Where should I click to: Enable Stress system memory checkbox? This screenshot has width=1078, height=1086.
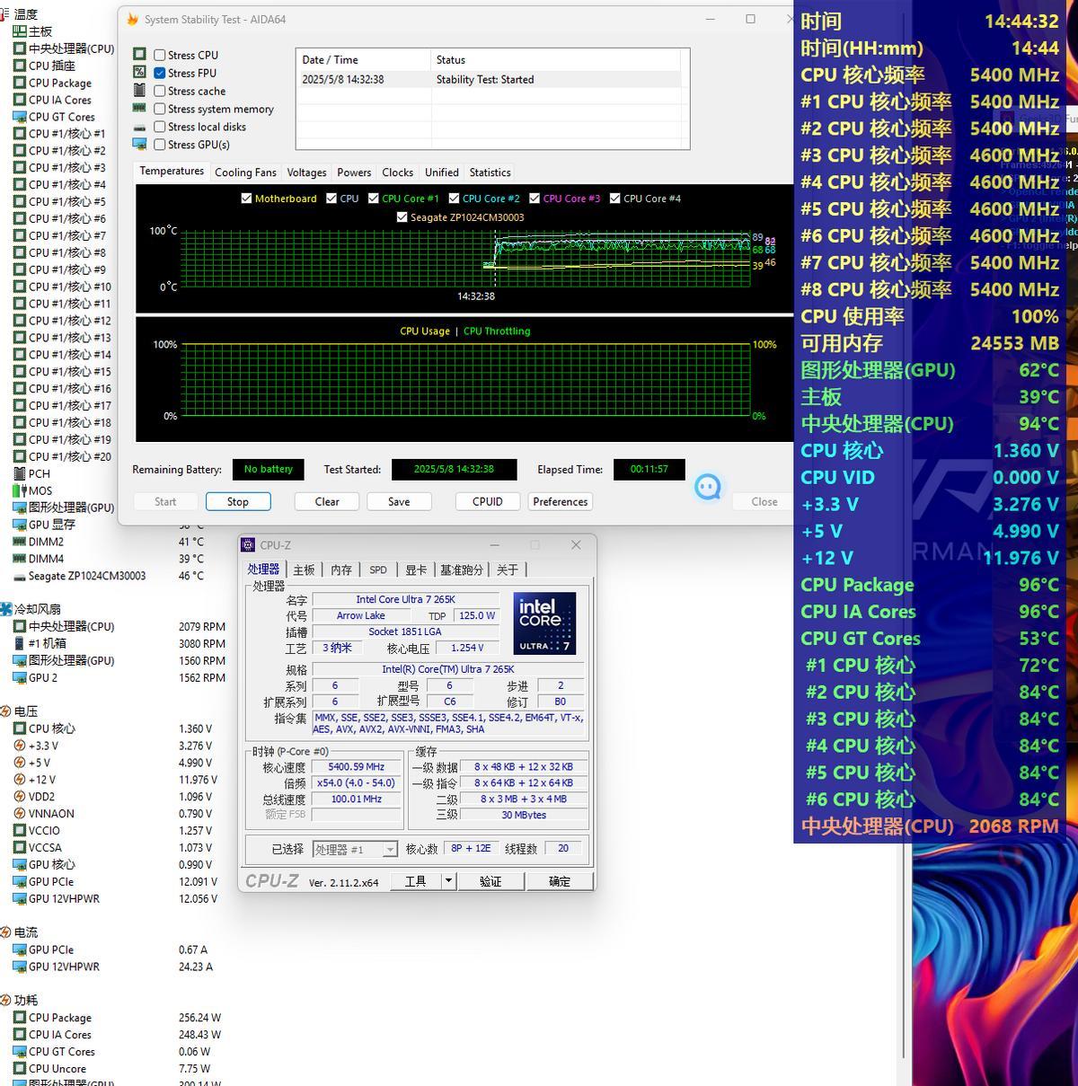point(159,109)
